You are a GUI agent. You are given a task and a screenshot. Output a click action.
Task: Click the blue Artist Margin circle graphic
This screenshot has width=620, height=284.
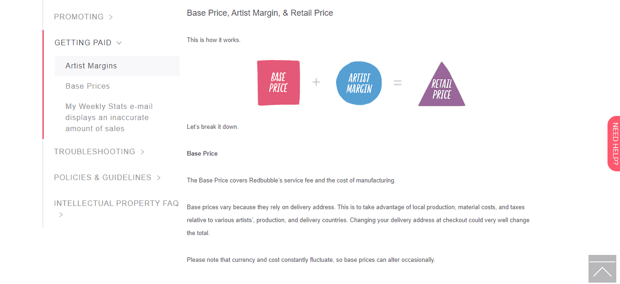point(359,83)
